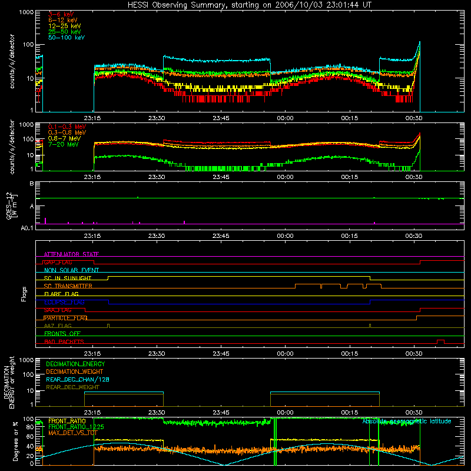Select the 25-50 keV legend label

pyautogui.click(x=65, y=32)
